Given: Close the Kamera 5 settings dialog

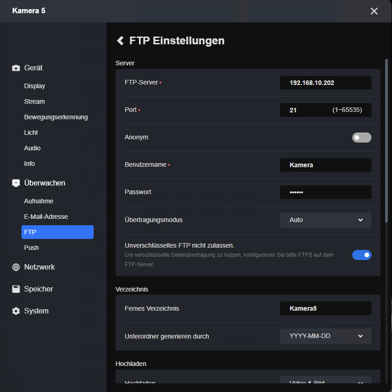Looking at the screenshot, I should (x=374, y=11).
